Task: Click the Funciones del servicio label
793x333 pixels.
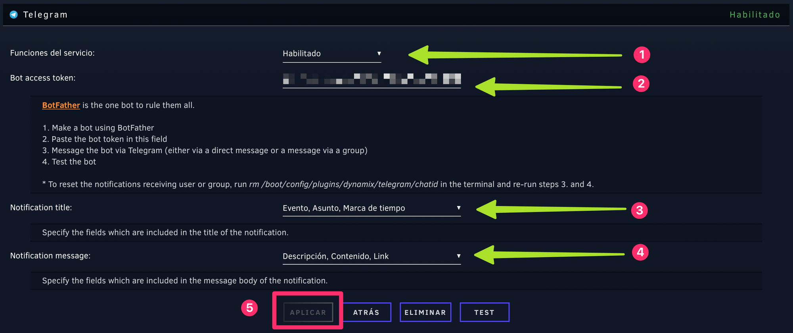Action: pyautogui.click(x=52, y=53)
